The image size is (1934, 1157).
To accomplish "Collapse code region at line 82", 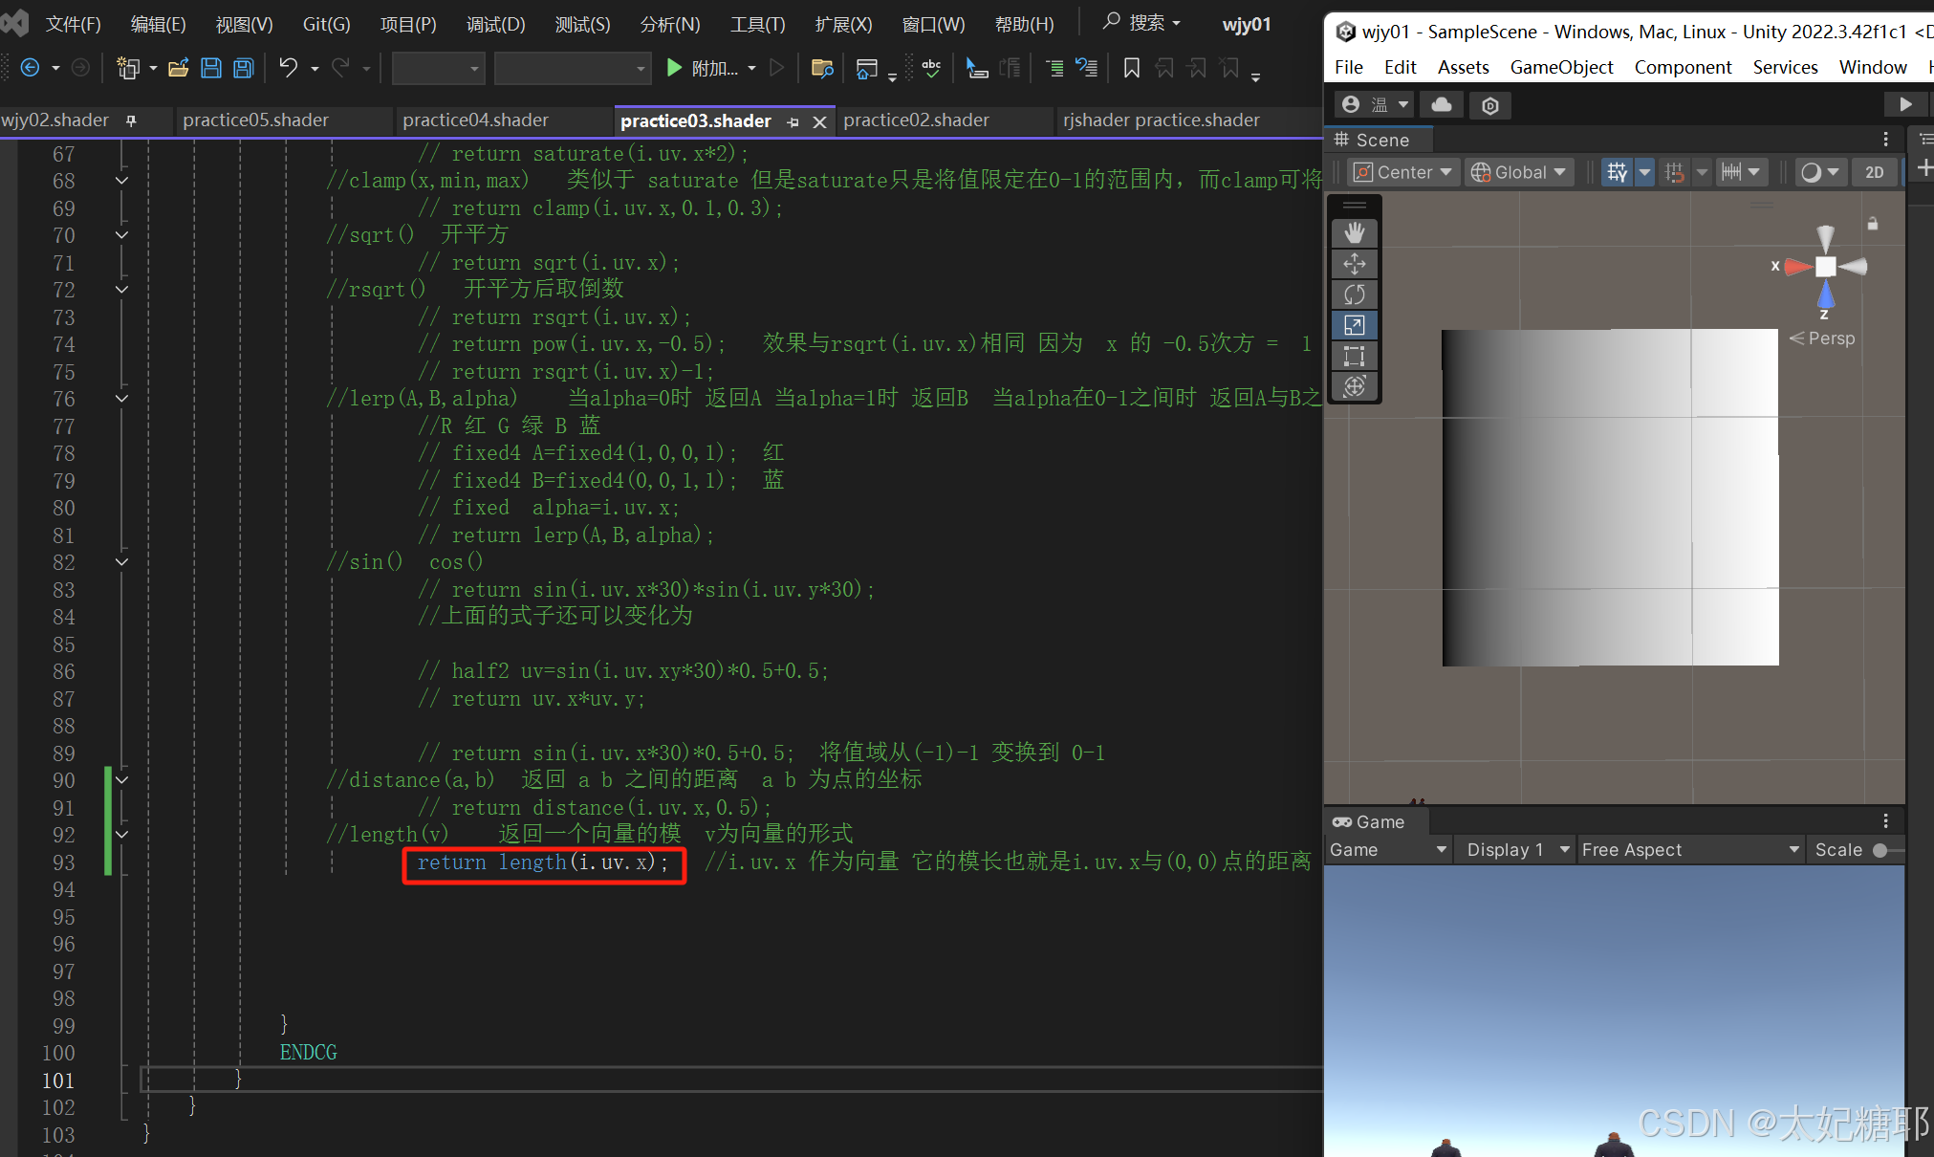I will [120, 563].
